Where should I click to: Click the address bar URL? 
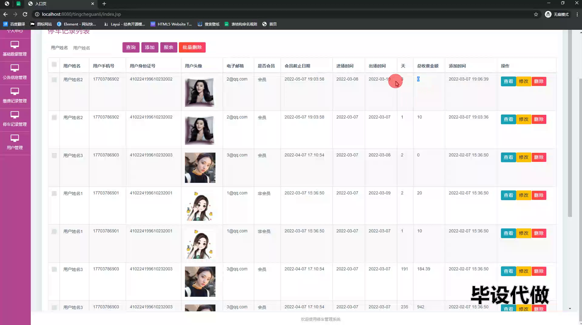pyautogui.click(x=81, y=14)
